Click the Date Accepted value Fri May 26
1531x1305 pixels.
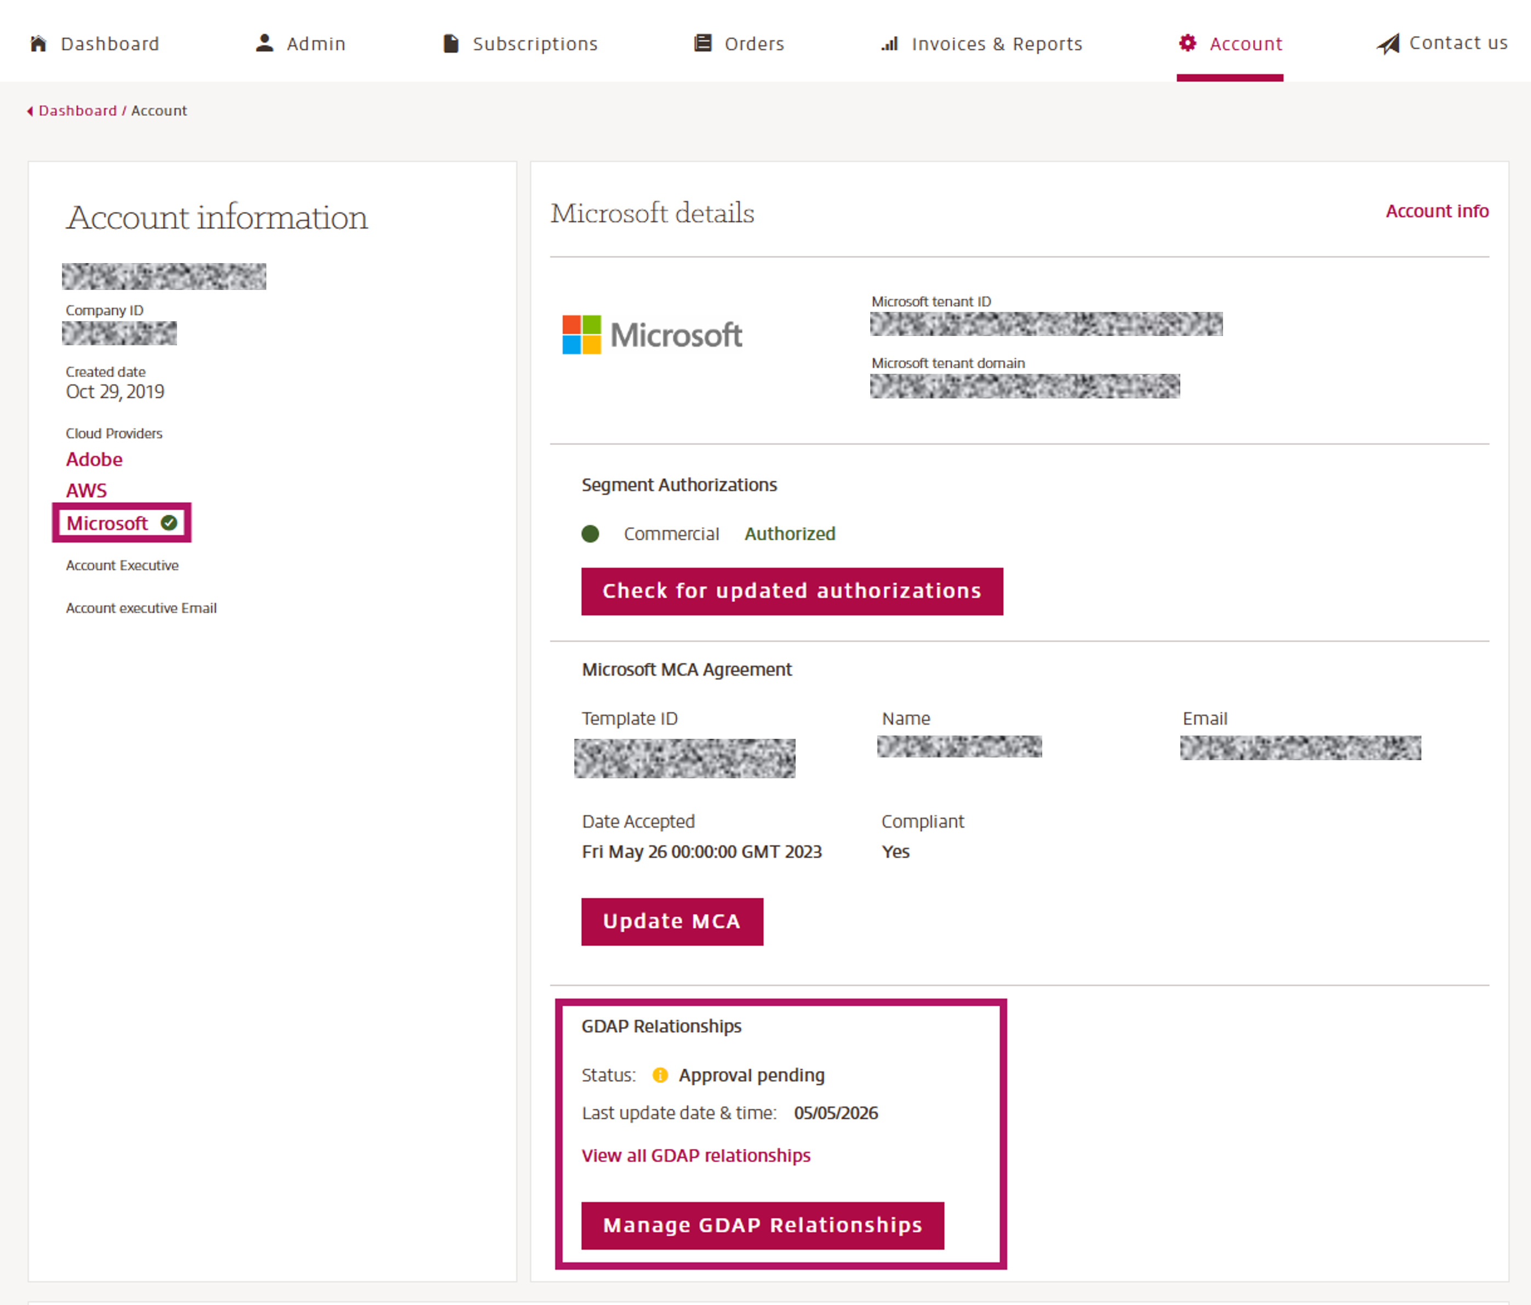click(x=702, y=852)
